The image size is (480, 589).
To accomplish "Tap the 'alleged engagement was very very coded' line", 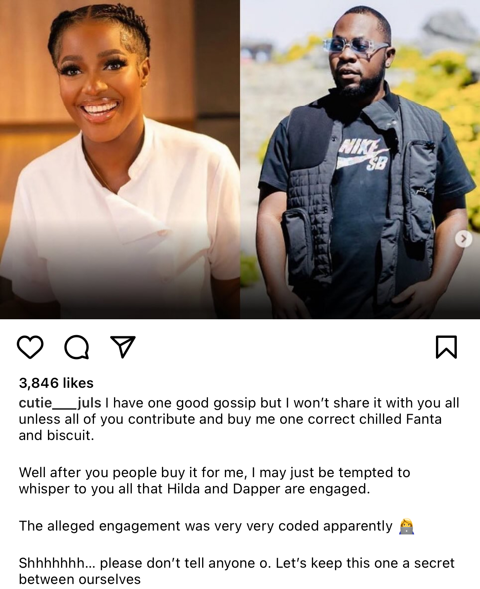I will click(x=206, y=526).
